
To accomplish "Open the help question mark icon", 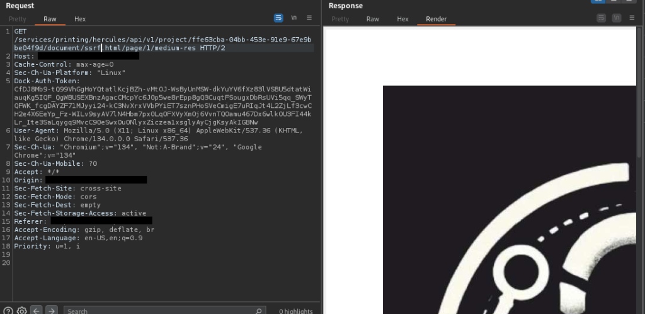I will point(8,311).
